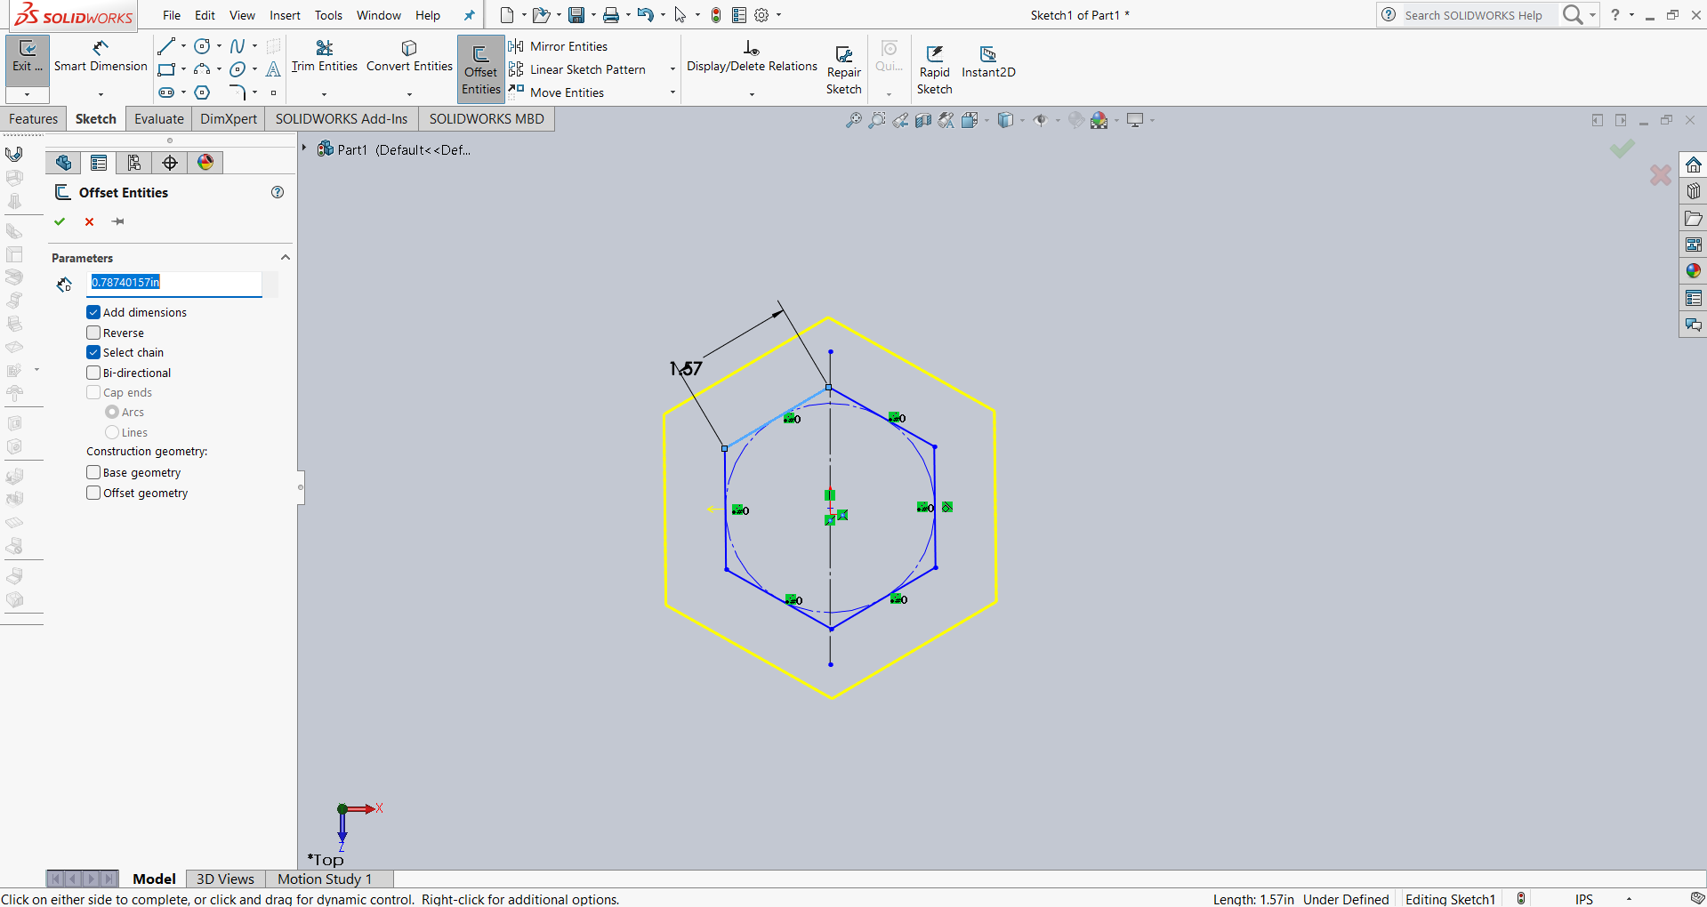Viewport: 1707px width, 907px height.
Task: Open the File menu
Action: click(x=172, y=15)
